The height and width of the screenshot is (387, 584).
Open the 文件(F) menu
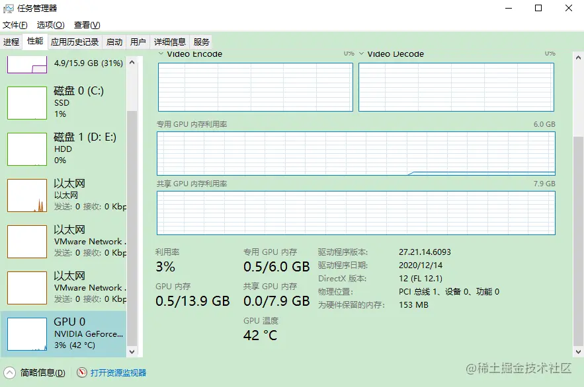pyautogui.click(x=15, y=25)
